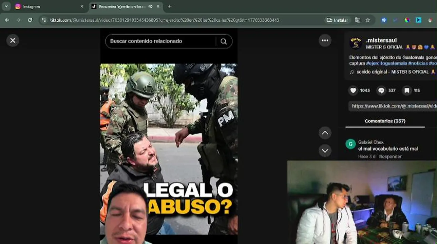Bookmark this page with the star

[368, 20]
